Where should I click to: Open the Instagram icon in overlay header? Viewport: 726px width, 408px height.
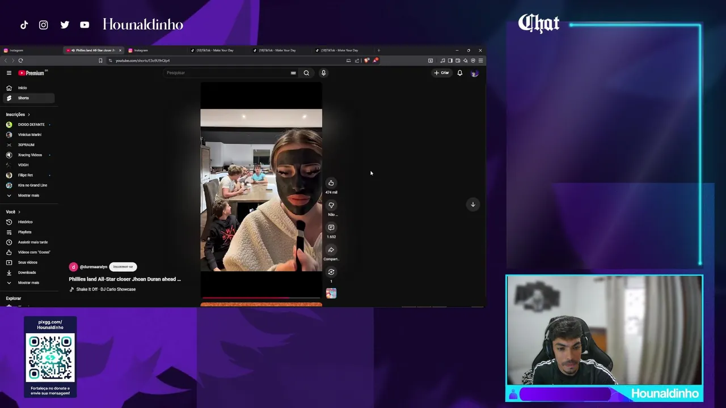coord(43,25)
